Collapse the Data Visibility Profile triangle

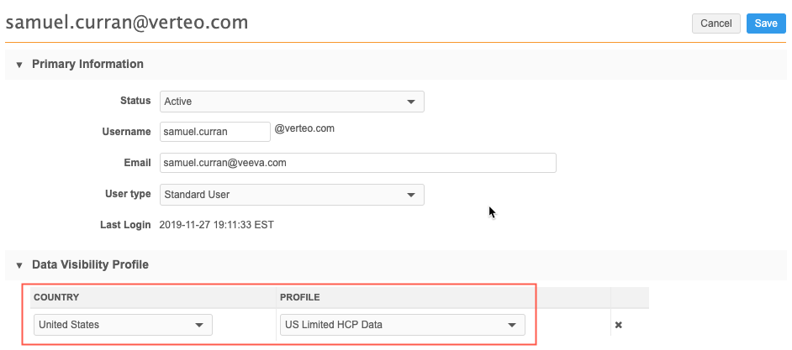(19, 265)
